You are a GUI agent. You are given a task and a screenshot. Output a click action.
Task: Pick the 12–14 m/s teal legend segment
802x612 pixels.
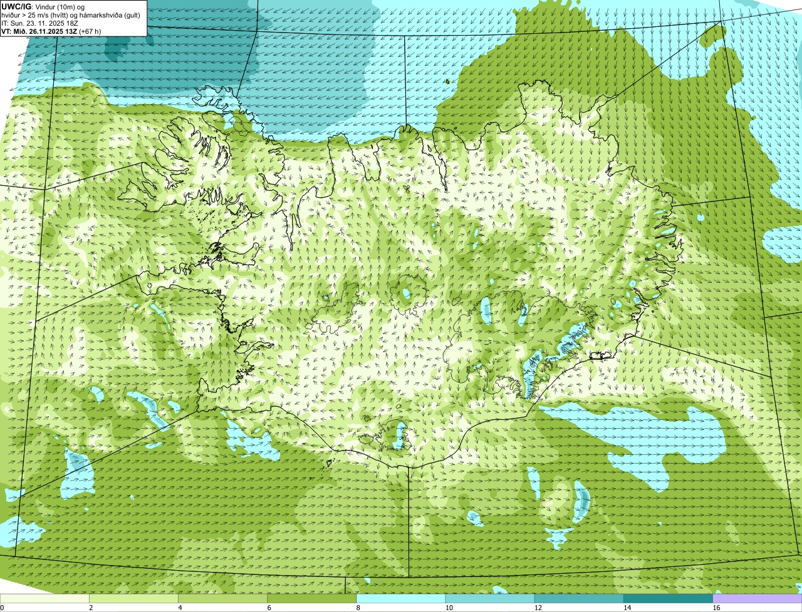coord(579,599)
